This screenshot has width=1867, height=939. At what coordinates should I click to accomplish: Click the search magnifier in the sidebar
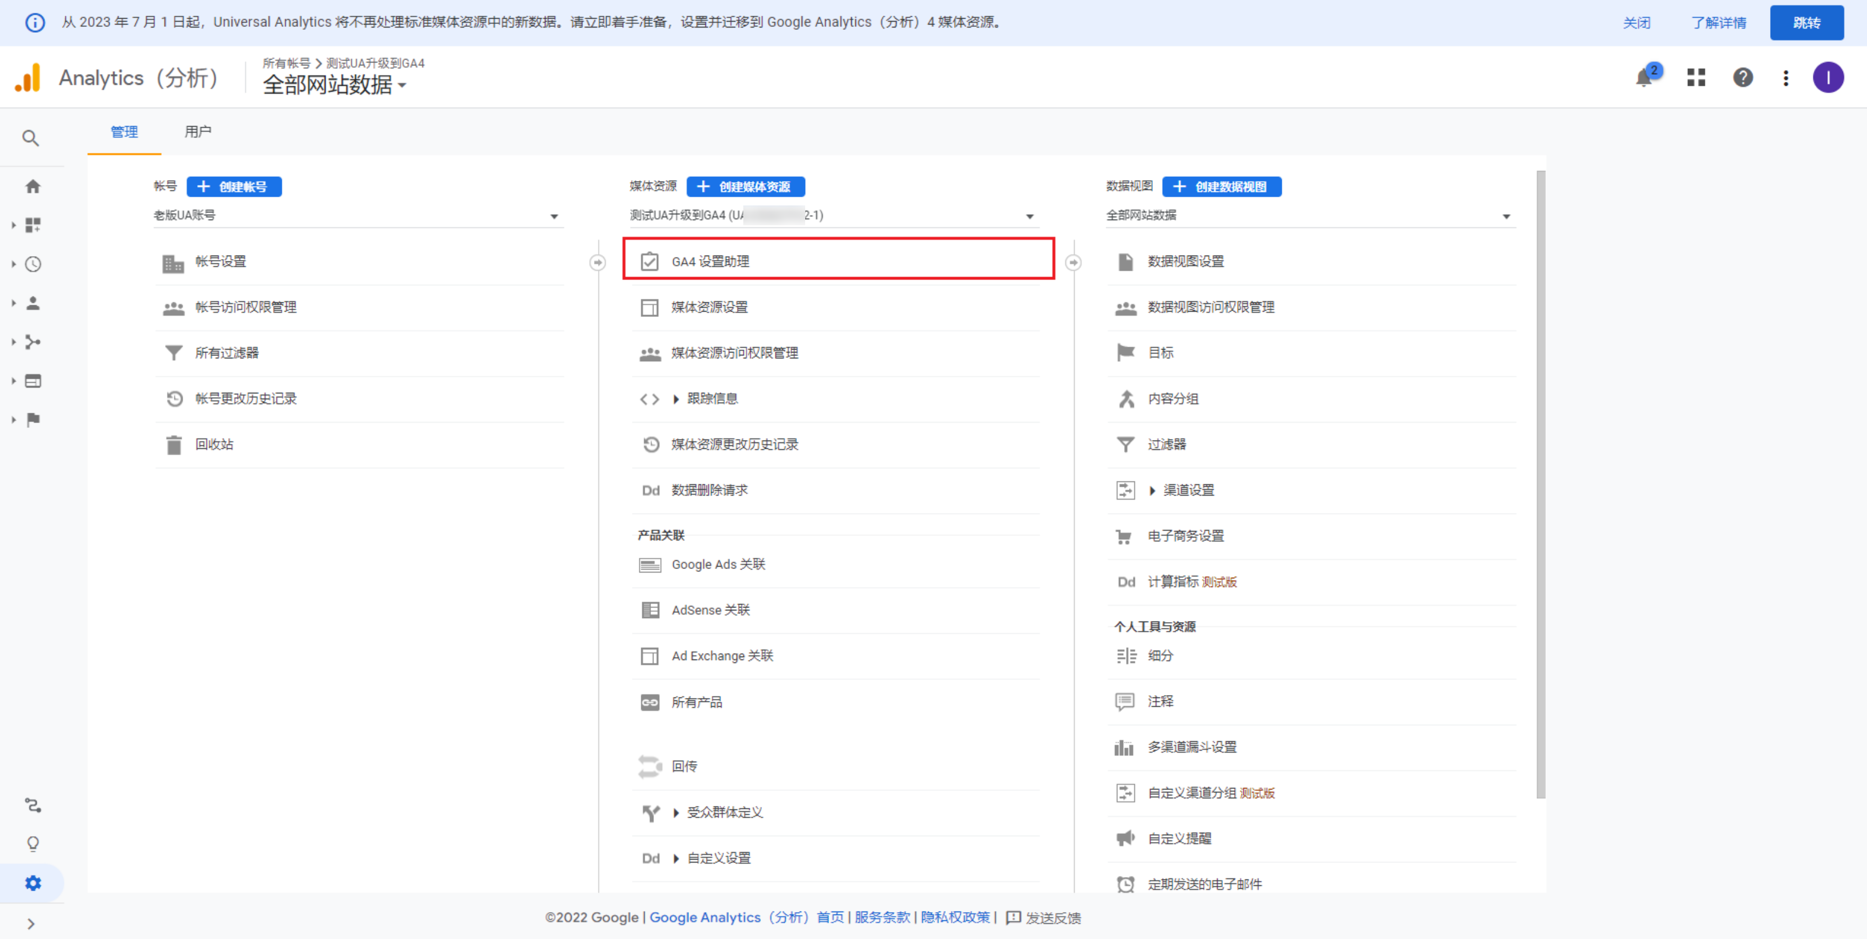[30, 138]
